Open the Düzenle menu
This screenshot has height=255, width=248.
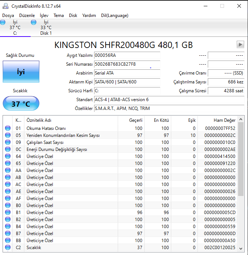click(27, 15)
